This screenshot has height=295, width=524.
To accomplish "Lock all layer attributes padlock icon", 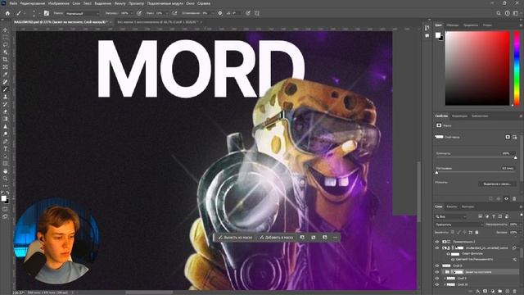I will click(477, 232).
